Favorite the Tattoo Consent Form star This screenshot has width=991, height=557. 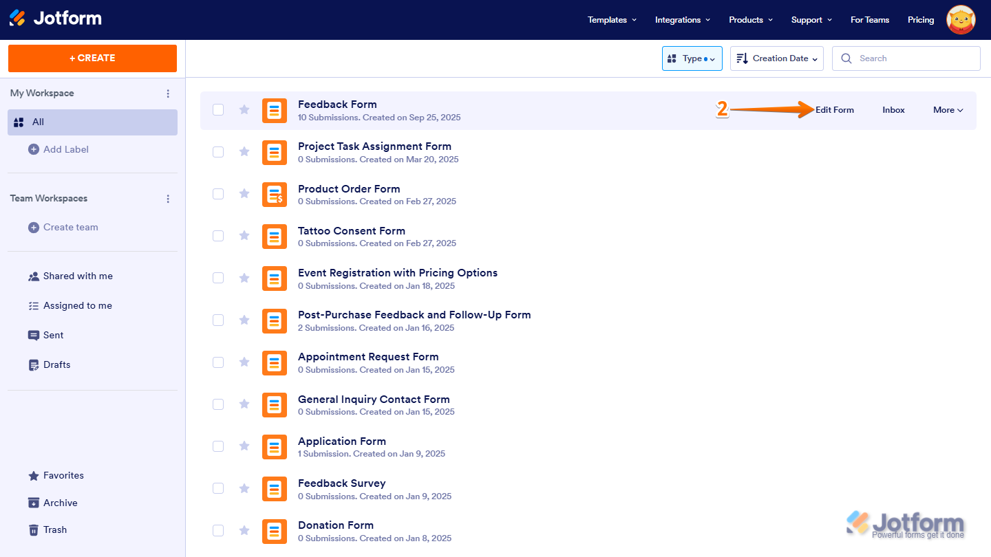[244, 236]
